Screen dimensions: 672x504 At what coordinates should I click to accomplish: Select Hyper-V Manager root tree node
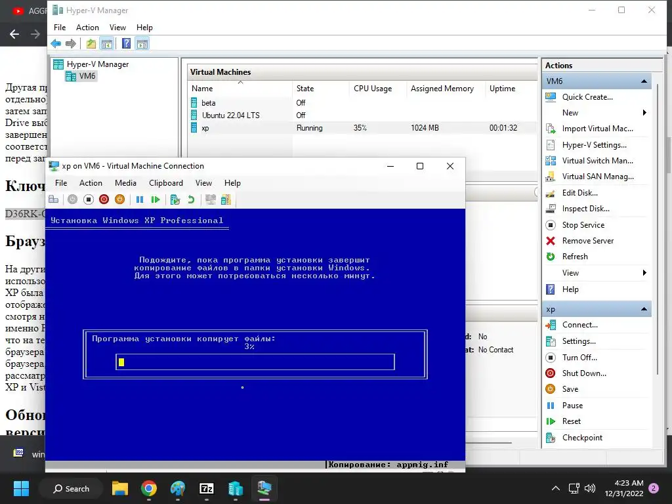pos(91,64)
